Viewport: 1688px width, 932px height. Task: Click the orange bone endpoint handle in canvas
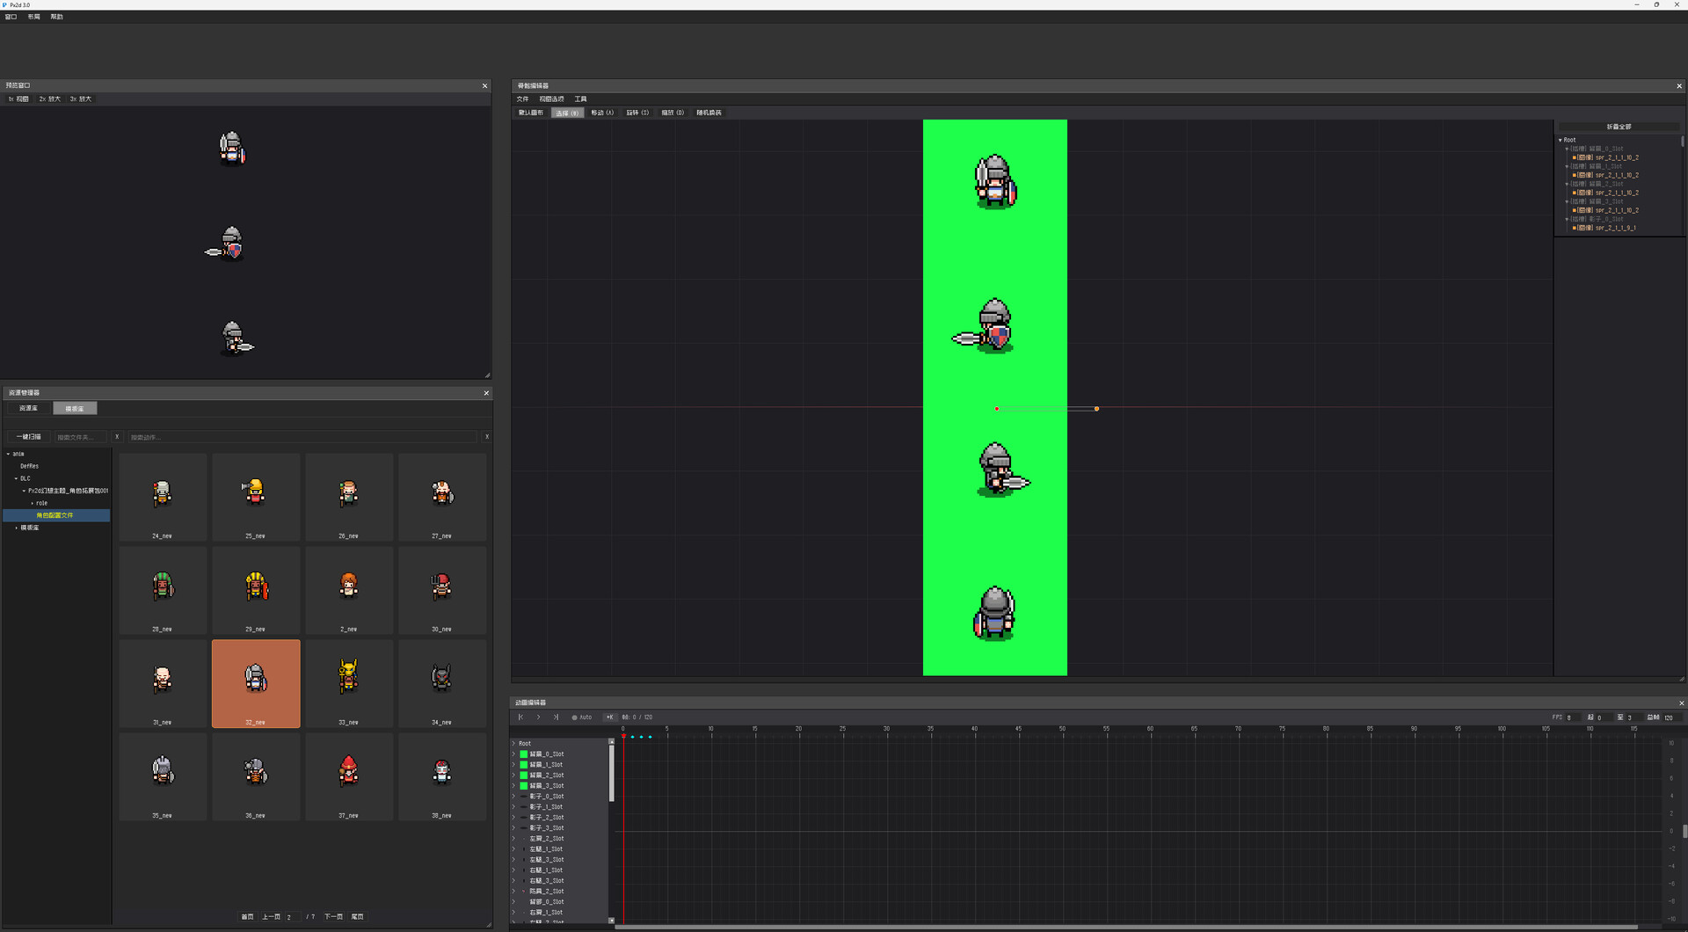tap(1096, 409)
